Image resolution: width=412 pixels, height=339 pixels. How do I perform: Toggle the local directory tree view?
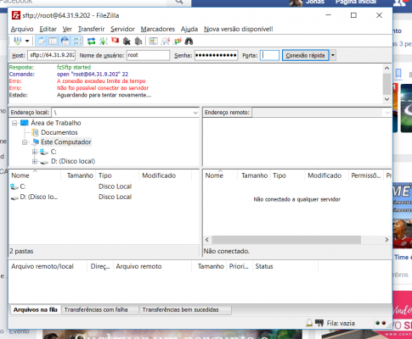[x=53, y=41]
